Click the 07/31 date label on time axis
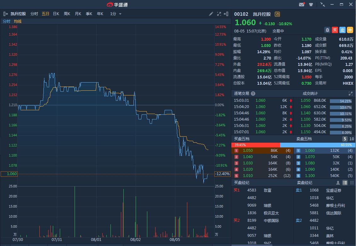This screenshot has width=356, height=246. (57, 240)
